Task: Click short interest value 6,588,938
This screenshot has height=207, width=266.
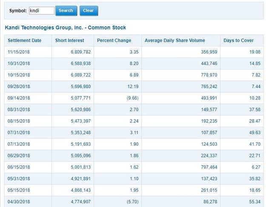Action: click(81, 63)
